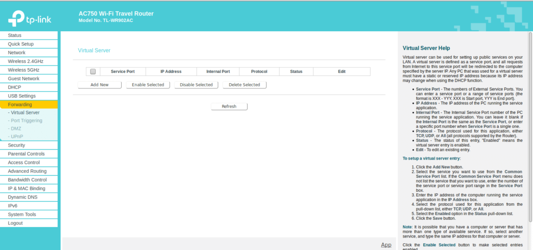
Task: Log out via the Logout item
Action: click(15, 223)
